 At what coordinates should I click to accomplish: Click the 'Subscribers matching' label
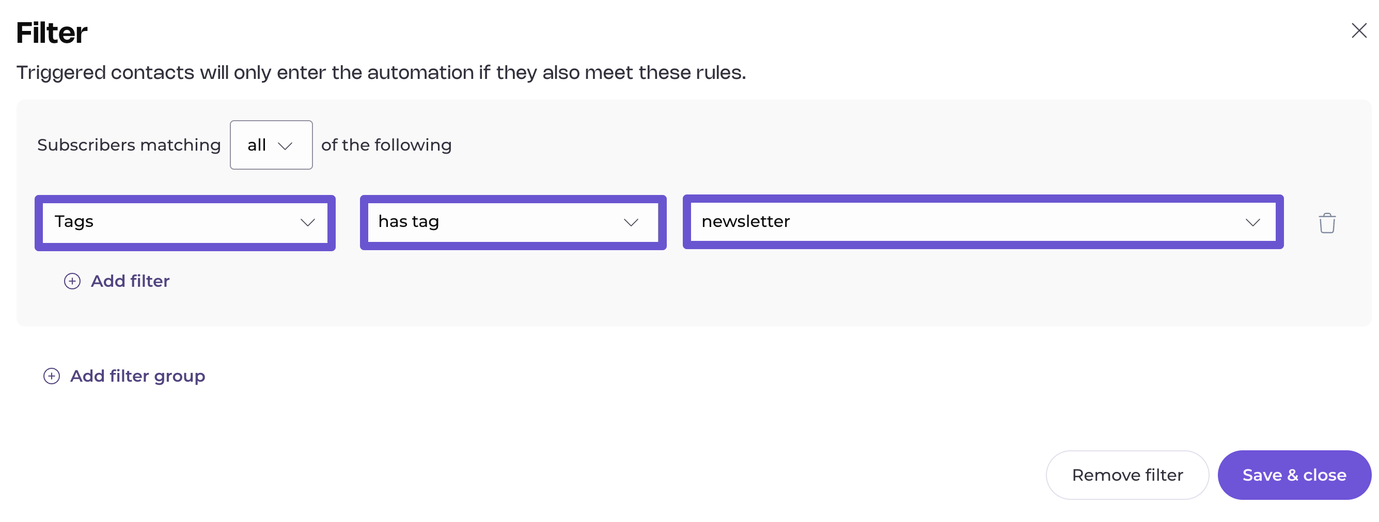point(129,145)
